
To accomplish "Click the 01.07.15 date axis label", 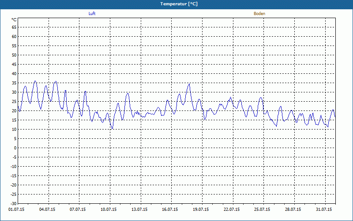I will pos(16,210).
